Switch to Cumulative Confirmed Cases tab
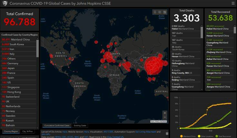237x138 pixels. [56, 125]
